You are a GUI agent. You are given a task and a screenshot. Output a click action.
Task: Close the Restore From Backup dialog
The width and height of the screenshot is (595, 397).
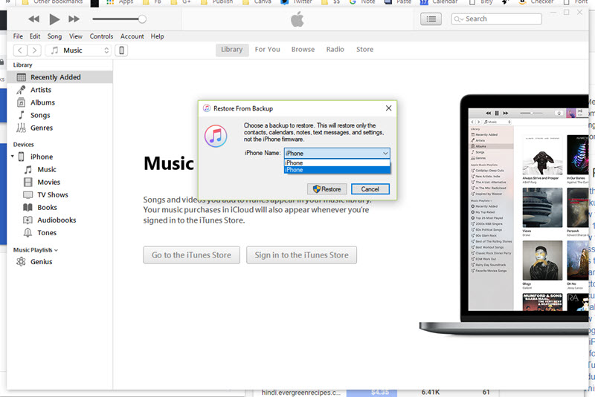388,108
